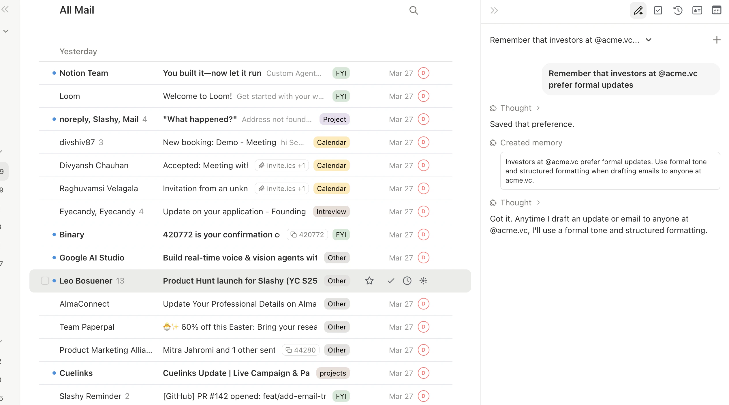Collapse the right assistant panel
729x405 pixels.
494,10
